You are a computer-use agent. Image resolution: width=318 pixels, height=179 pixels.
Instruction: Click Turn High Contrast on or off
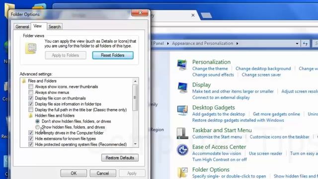(220, 160)
